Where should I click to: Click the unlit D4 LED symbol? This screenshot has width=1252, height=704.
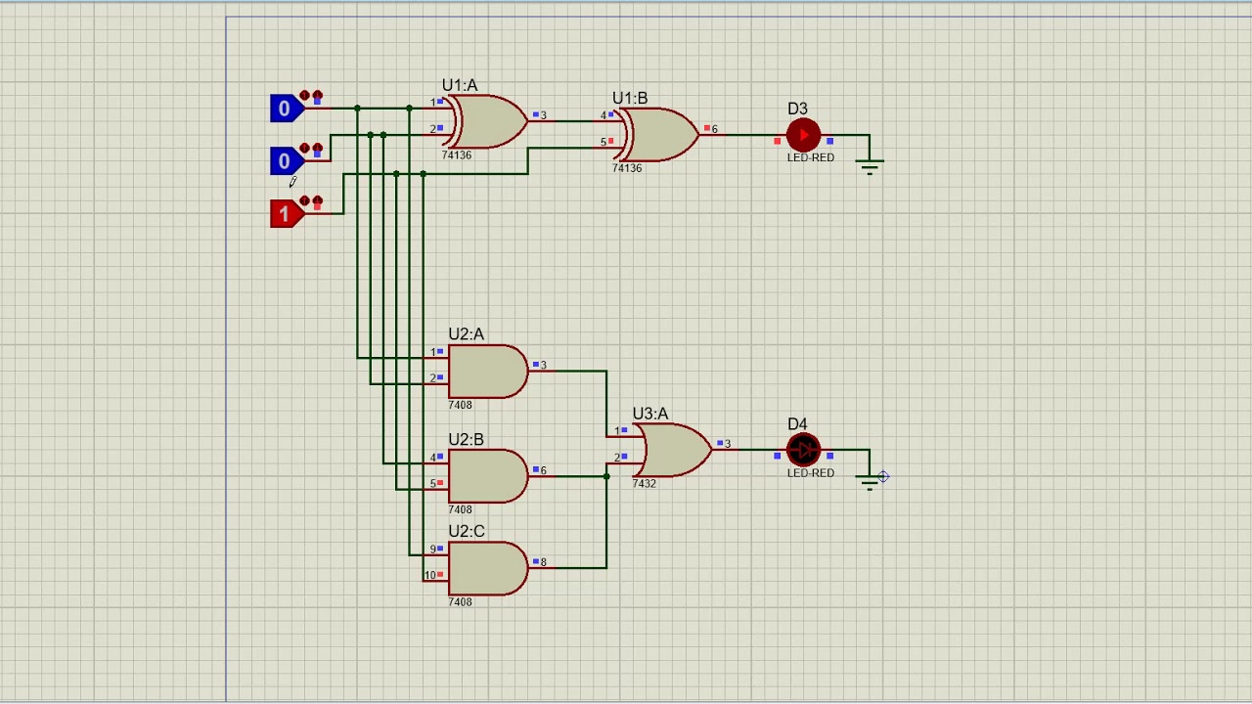[x=803, y=450]
